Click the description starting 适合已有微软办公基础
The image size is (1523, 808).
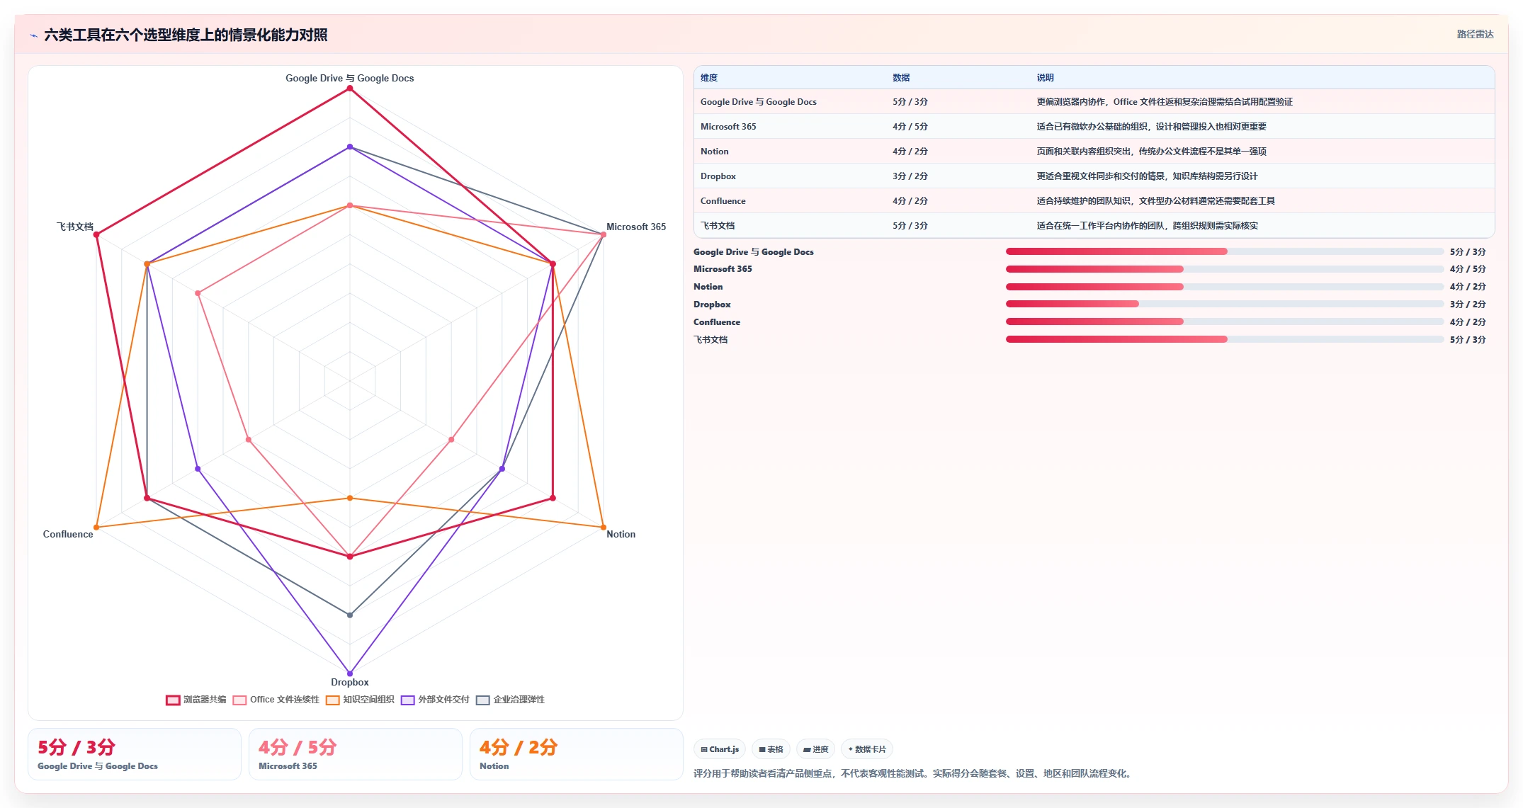pyautogui.click(x=1152, y=127)
